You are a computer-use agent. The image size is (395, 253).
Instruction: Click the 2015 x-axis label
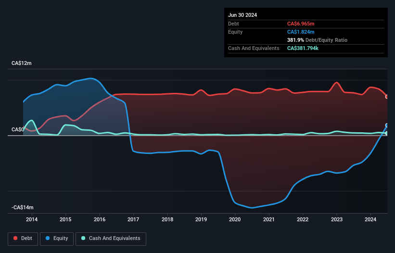point(65,219)
